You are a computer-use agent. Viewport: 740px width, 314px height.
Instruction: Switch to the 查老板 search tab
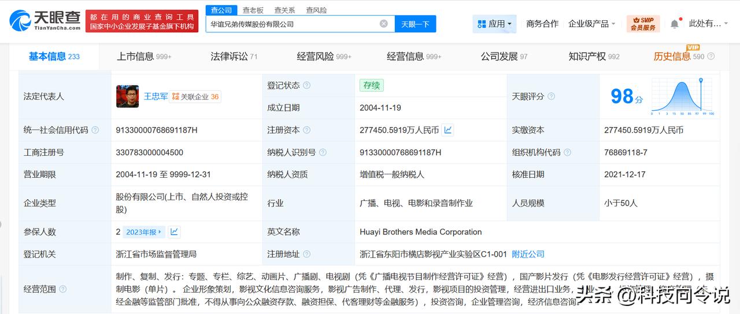tap(253, 10)
